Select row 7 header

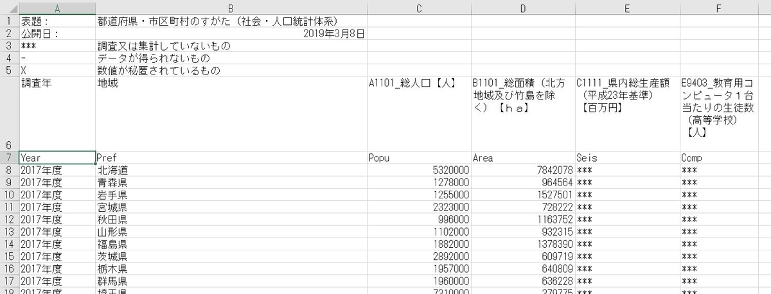click(9, 158)
